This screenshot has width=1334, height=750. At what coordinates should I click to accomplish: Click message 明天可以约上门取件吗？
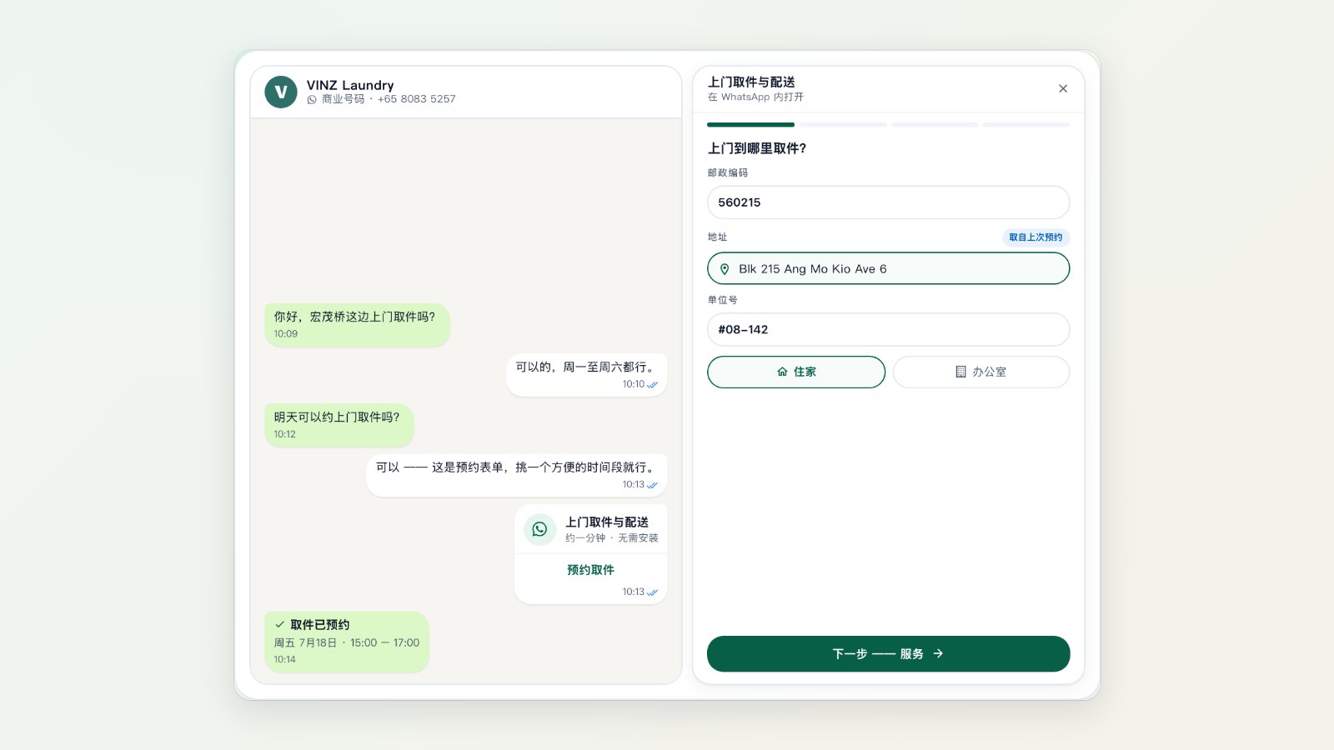tap(339, 425)
